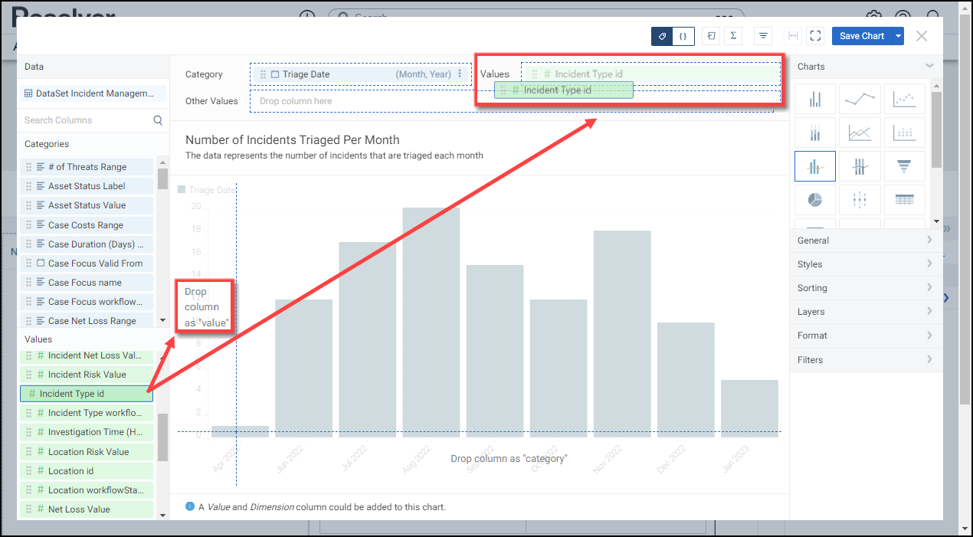Open the Save Chart dropdown arrow

coord(898,36)
